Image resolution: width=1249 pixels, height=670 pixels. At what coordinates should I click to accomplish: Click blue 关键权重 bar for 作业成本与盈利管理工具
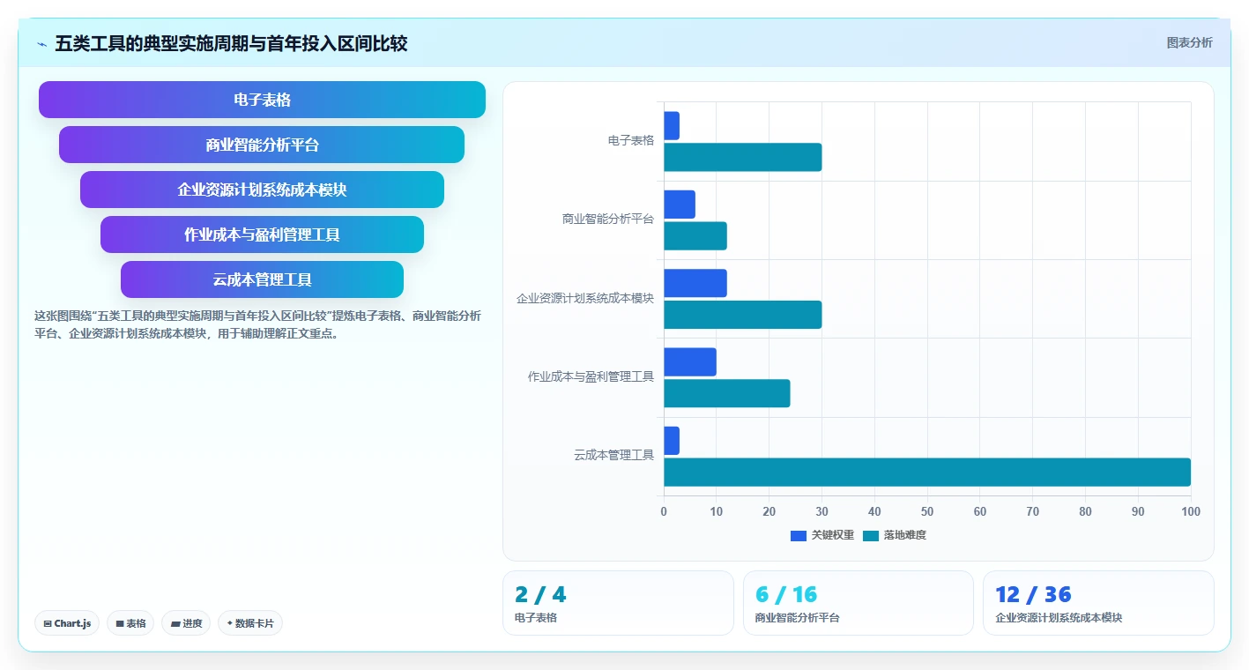(x=690, y=361)
